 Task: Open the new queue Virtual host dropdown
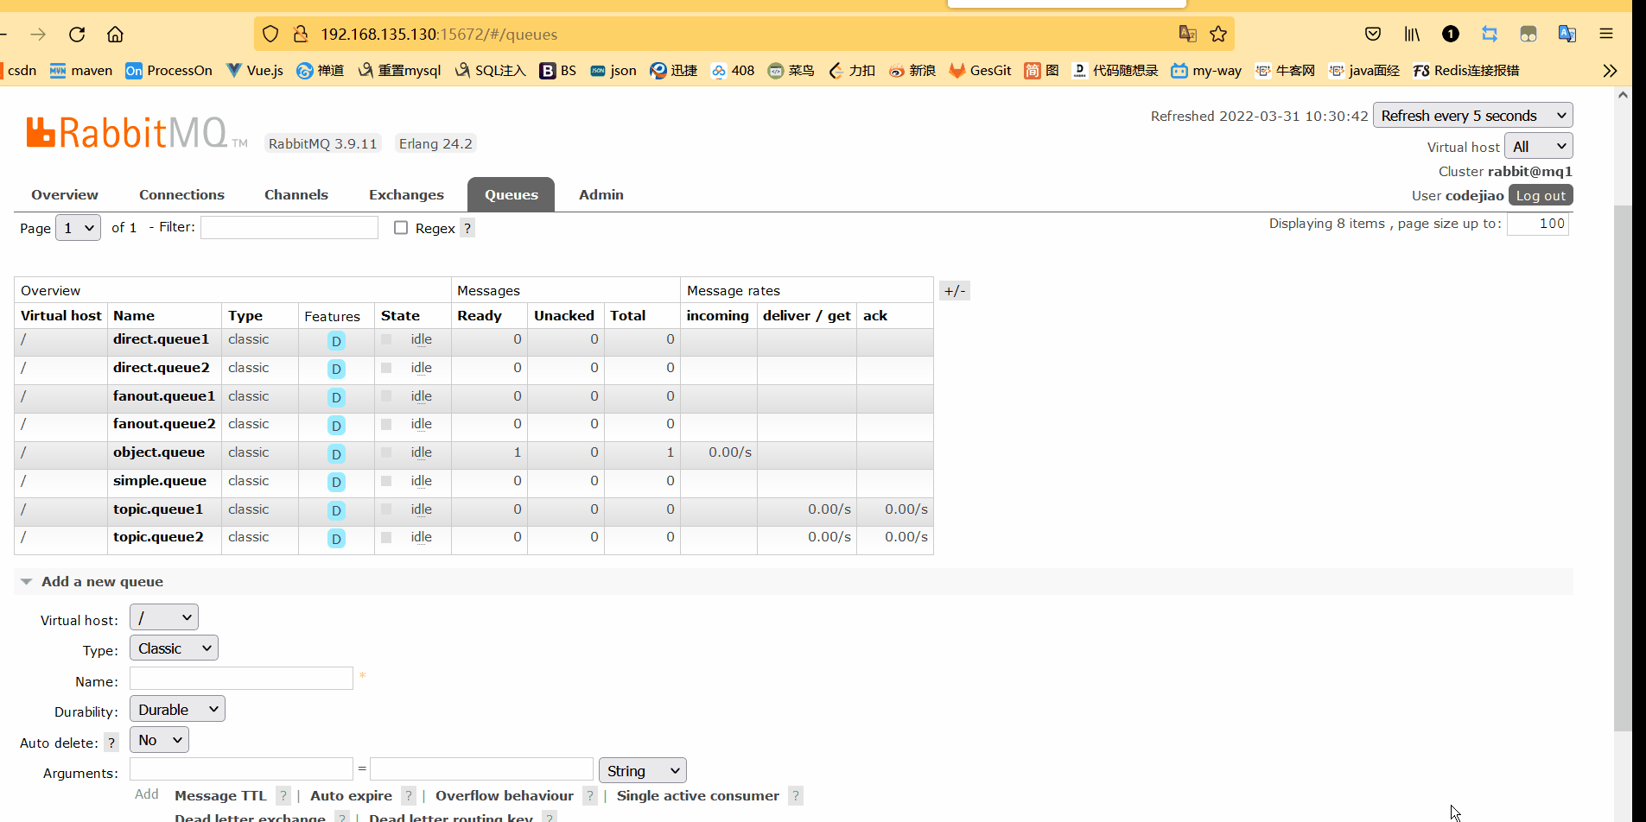click(x=164, y=617)
